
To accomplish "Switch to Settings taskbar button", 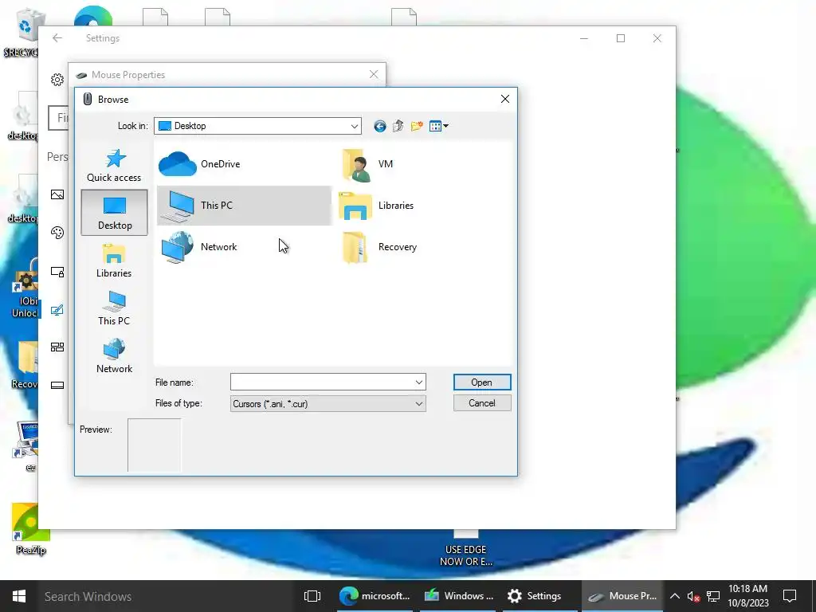I will click(x=539, y=596).
